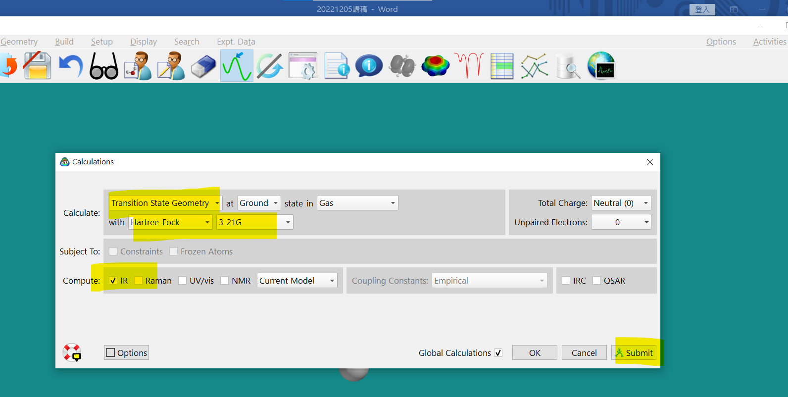Select the View glasses icon

104,67
